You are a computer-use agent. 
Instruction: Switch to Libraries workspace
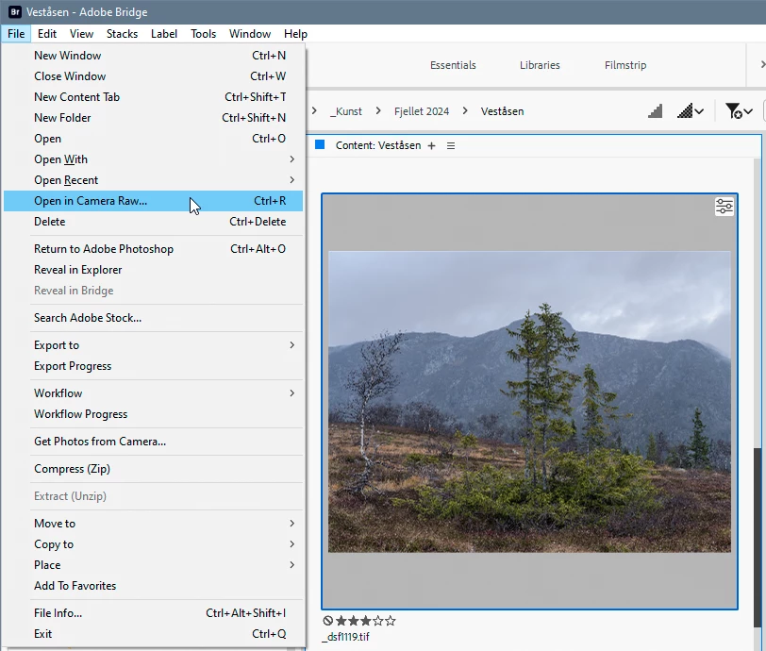pos(540,65)
